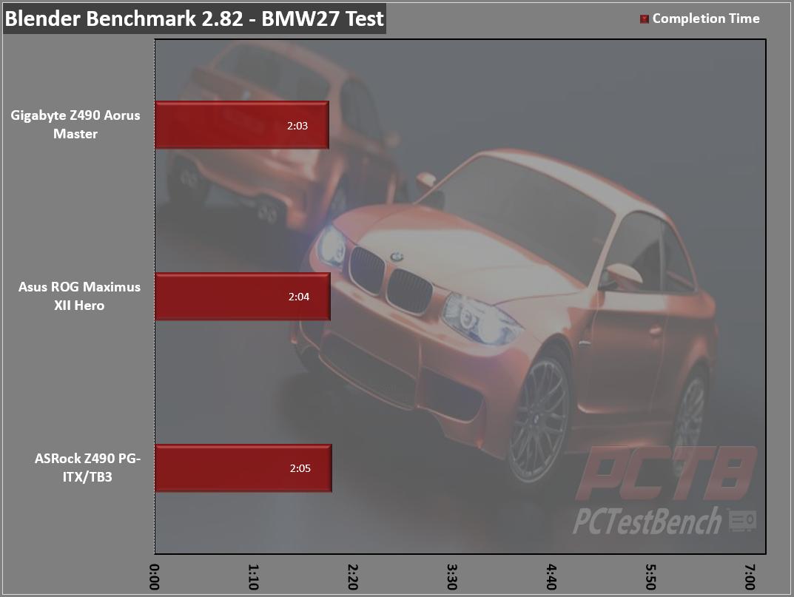Click the '2:05' data label

coord(300,468)
